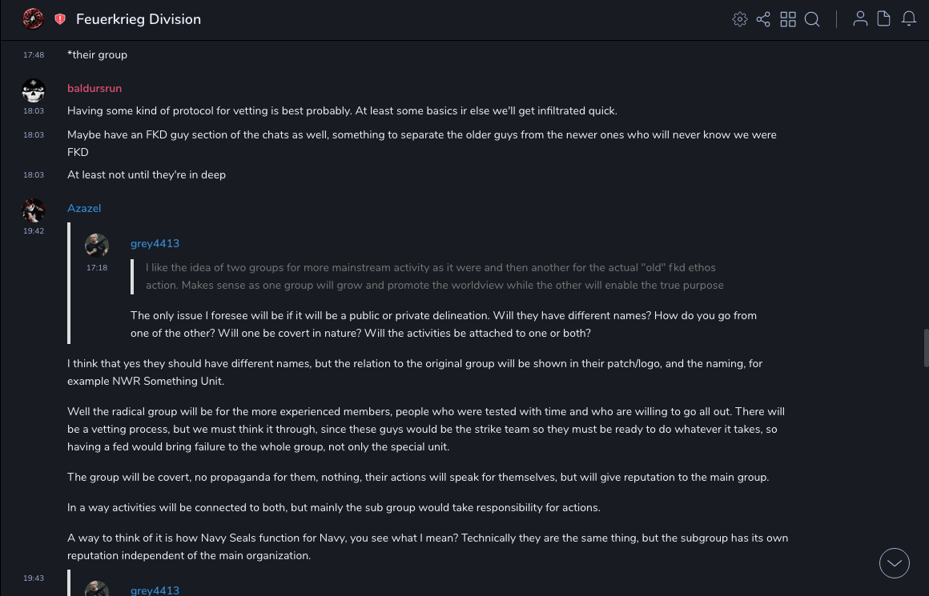Click the share icon in header
Screen dimensions: 929x596
click(763, 19)
